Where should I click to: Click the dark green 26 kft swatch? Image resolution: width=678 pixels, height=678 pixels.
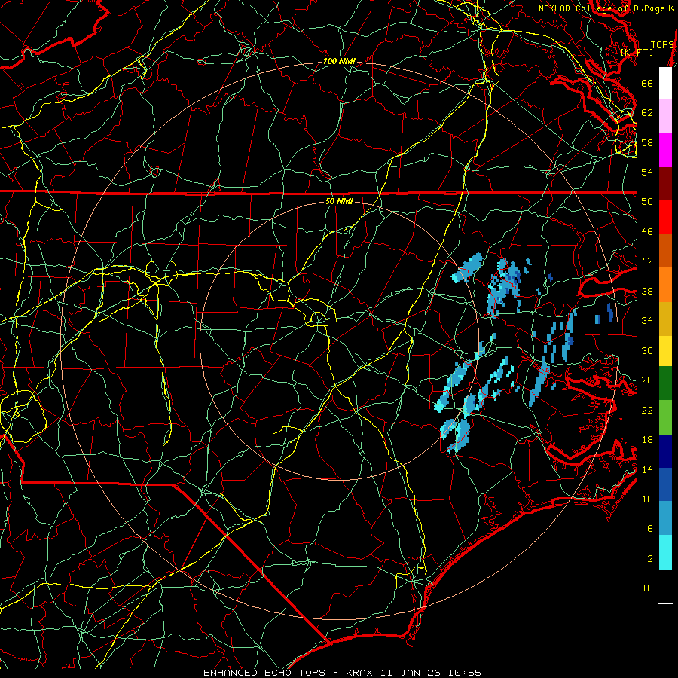[x=665, y=383]
